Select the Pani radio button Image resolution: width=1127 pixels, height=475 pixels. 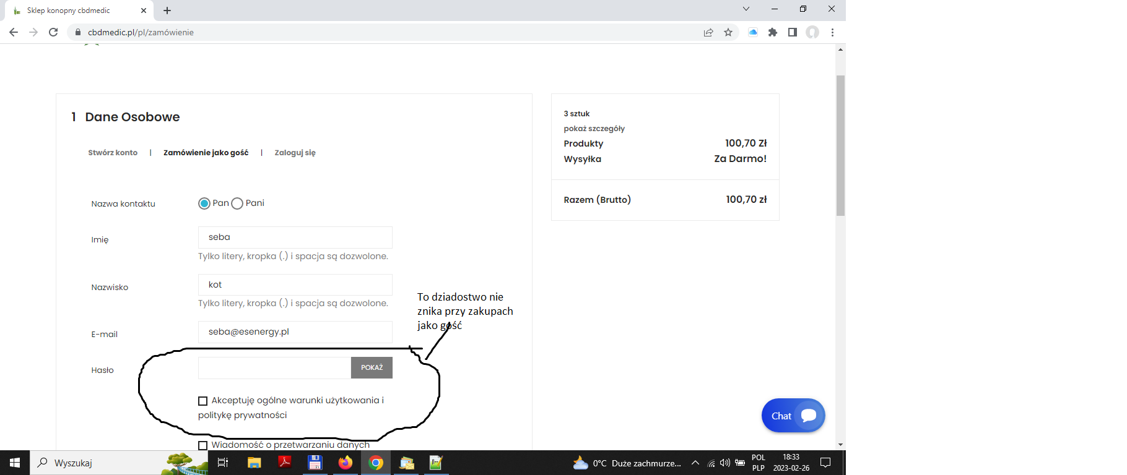[x=237, y=203]
